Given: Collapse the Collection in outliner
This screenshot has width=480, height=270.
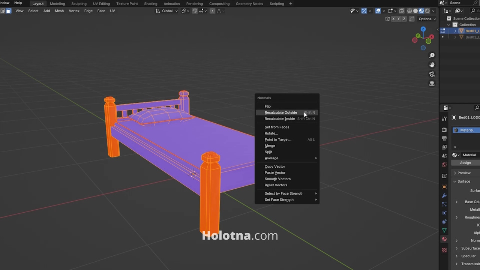Looking at the screenshot, I should point(449,25).
